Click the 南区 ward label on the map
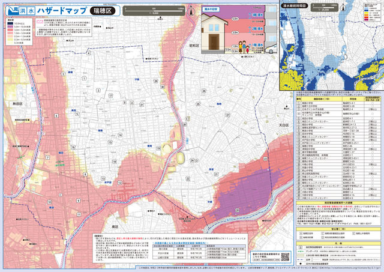The width and height of the screenshot is (384, 272). pyautogui.click(x=115, y=227)
